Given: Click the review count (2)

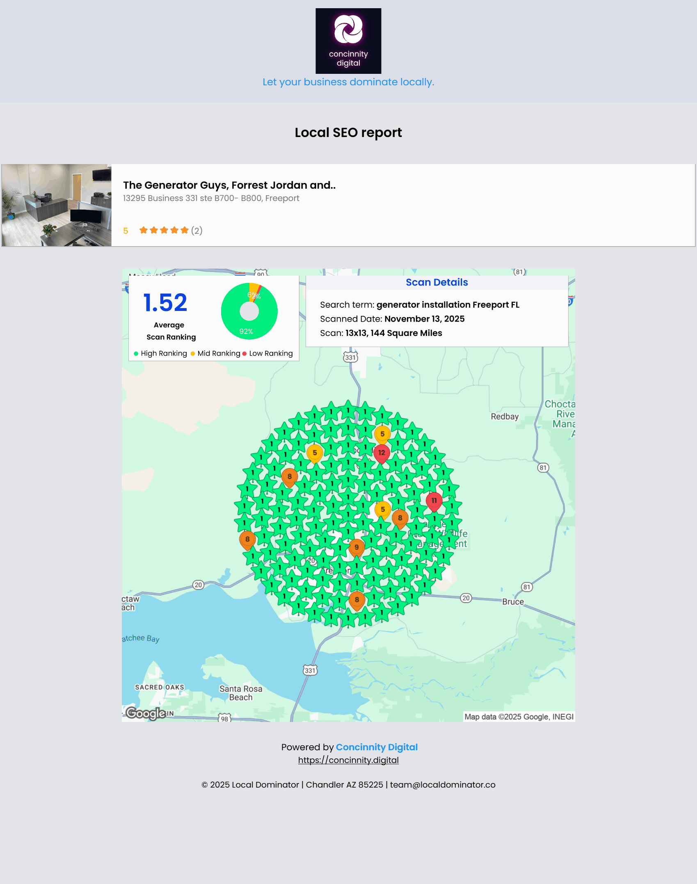Looking at the screenshot, I should click(197, 231).
